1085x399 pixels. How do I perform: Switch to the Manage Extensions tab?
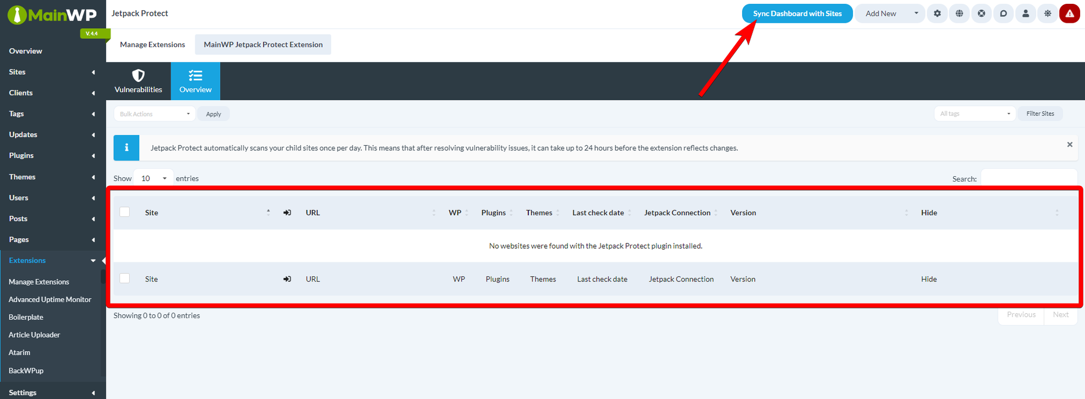pos(152,44)
